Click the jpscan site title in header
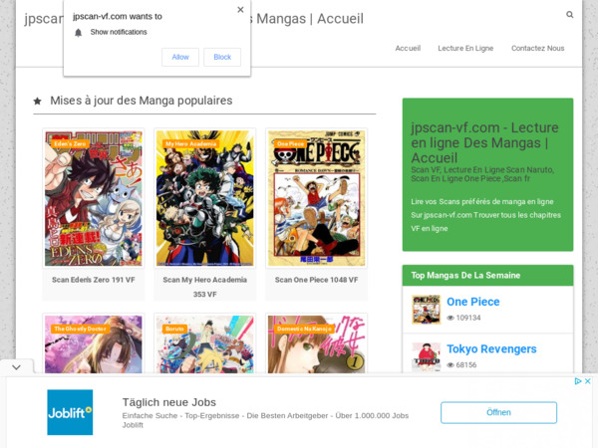598x448 pixels. point(193,19)
